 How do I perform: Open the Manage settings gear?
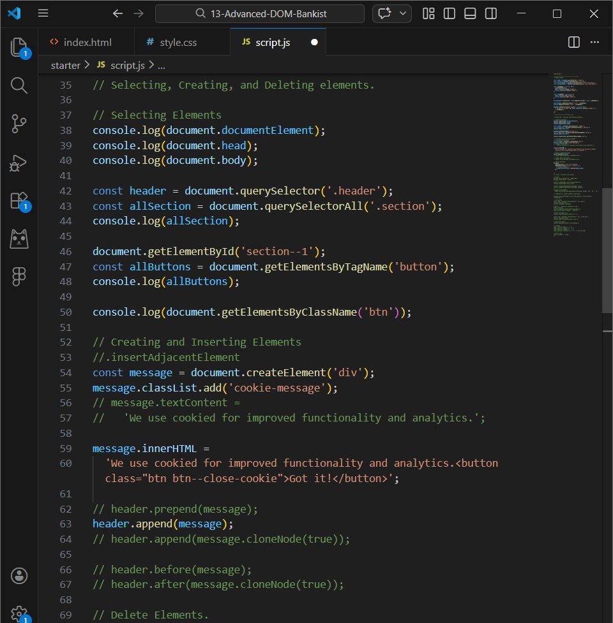pyautogui.click(x=19, y=613)
